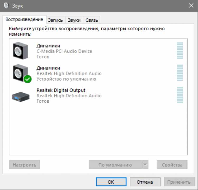The width and height of the screenshot is (198, 190).
Task: Click the Realtek speakers volume level meter
Action: (180, 73)
